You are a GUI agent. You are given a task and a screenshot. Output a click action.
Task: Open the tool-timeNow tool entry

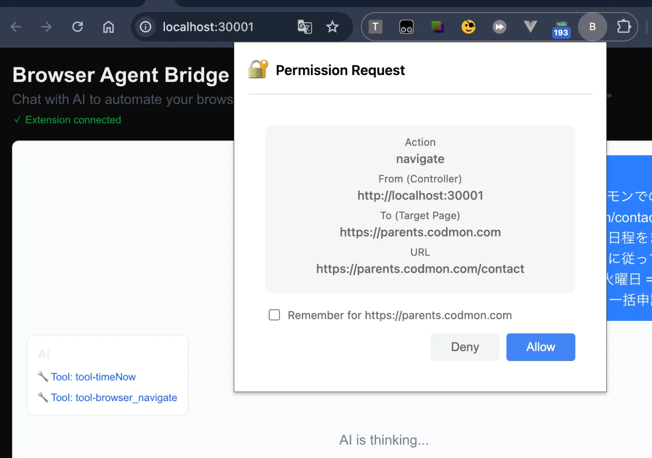(x=93, y=377)
